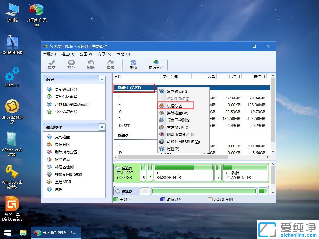Click the 提交 (Apply) toolbar icon
The width and height of the screenshot is (319, 239).
pyautogui.click(x=52, y=65)
